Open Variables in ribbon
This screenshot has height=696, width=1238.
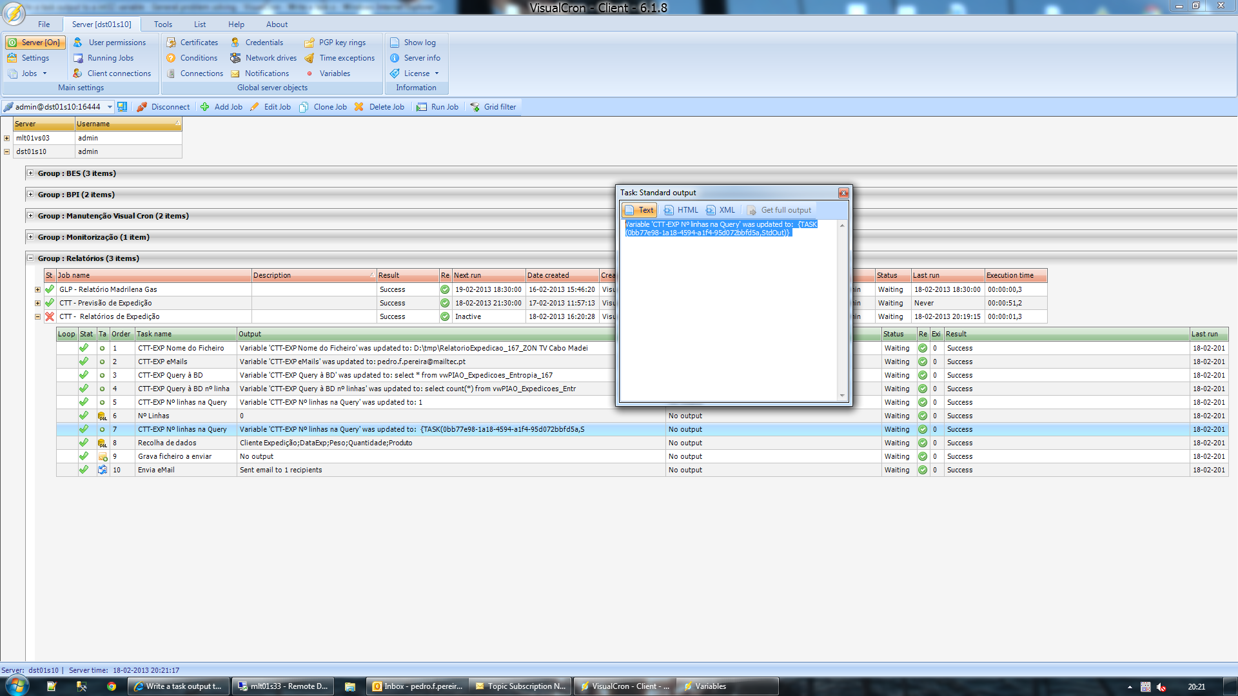[328, 73]
